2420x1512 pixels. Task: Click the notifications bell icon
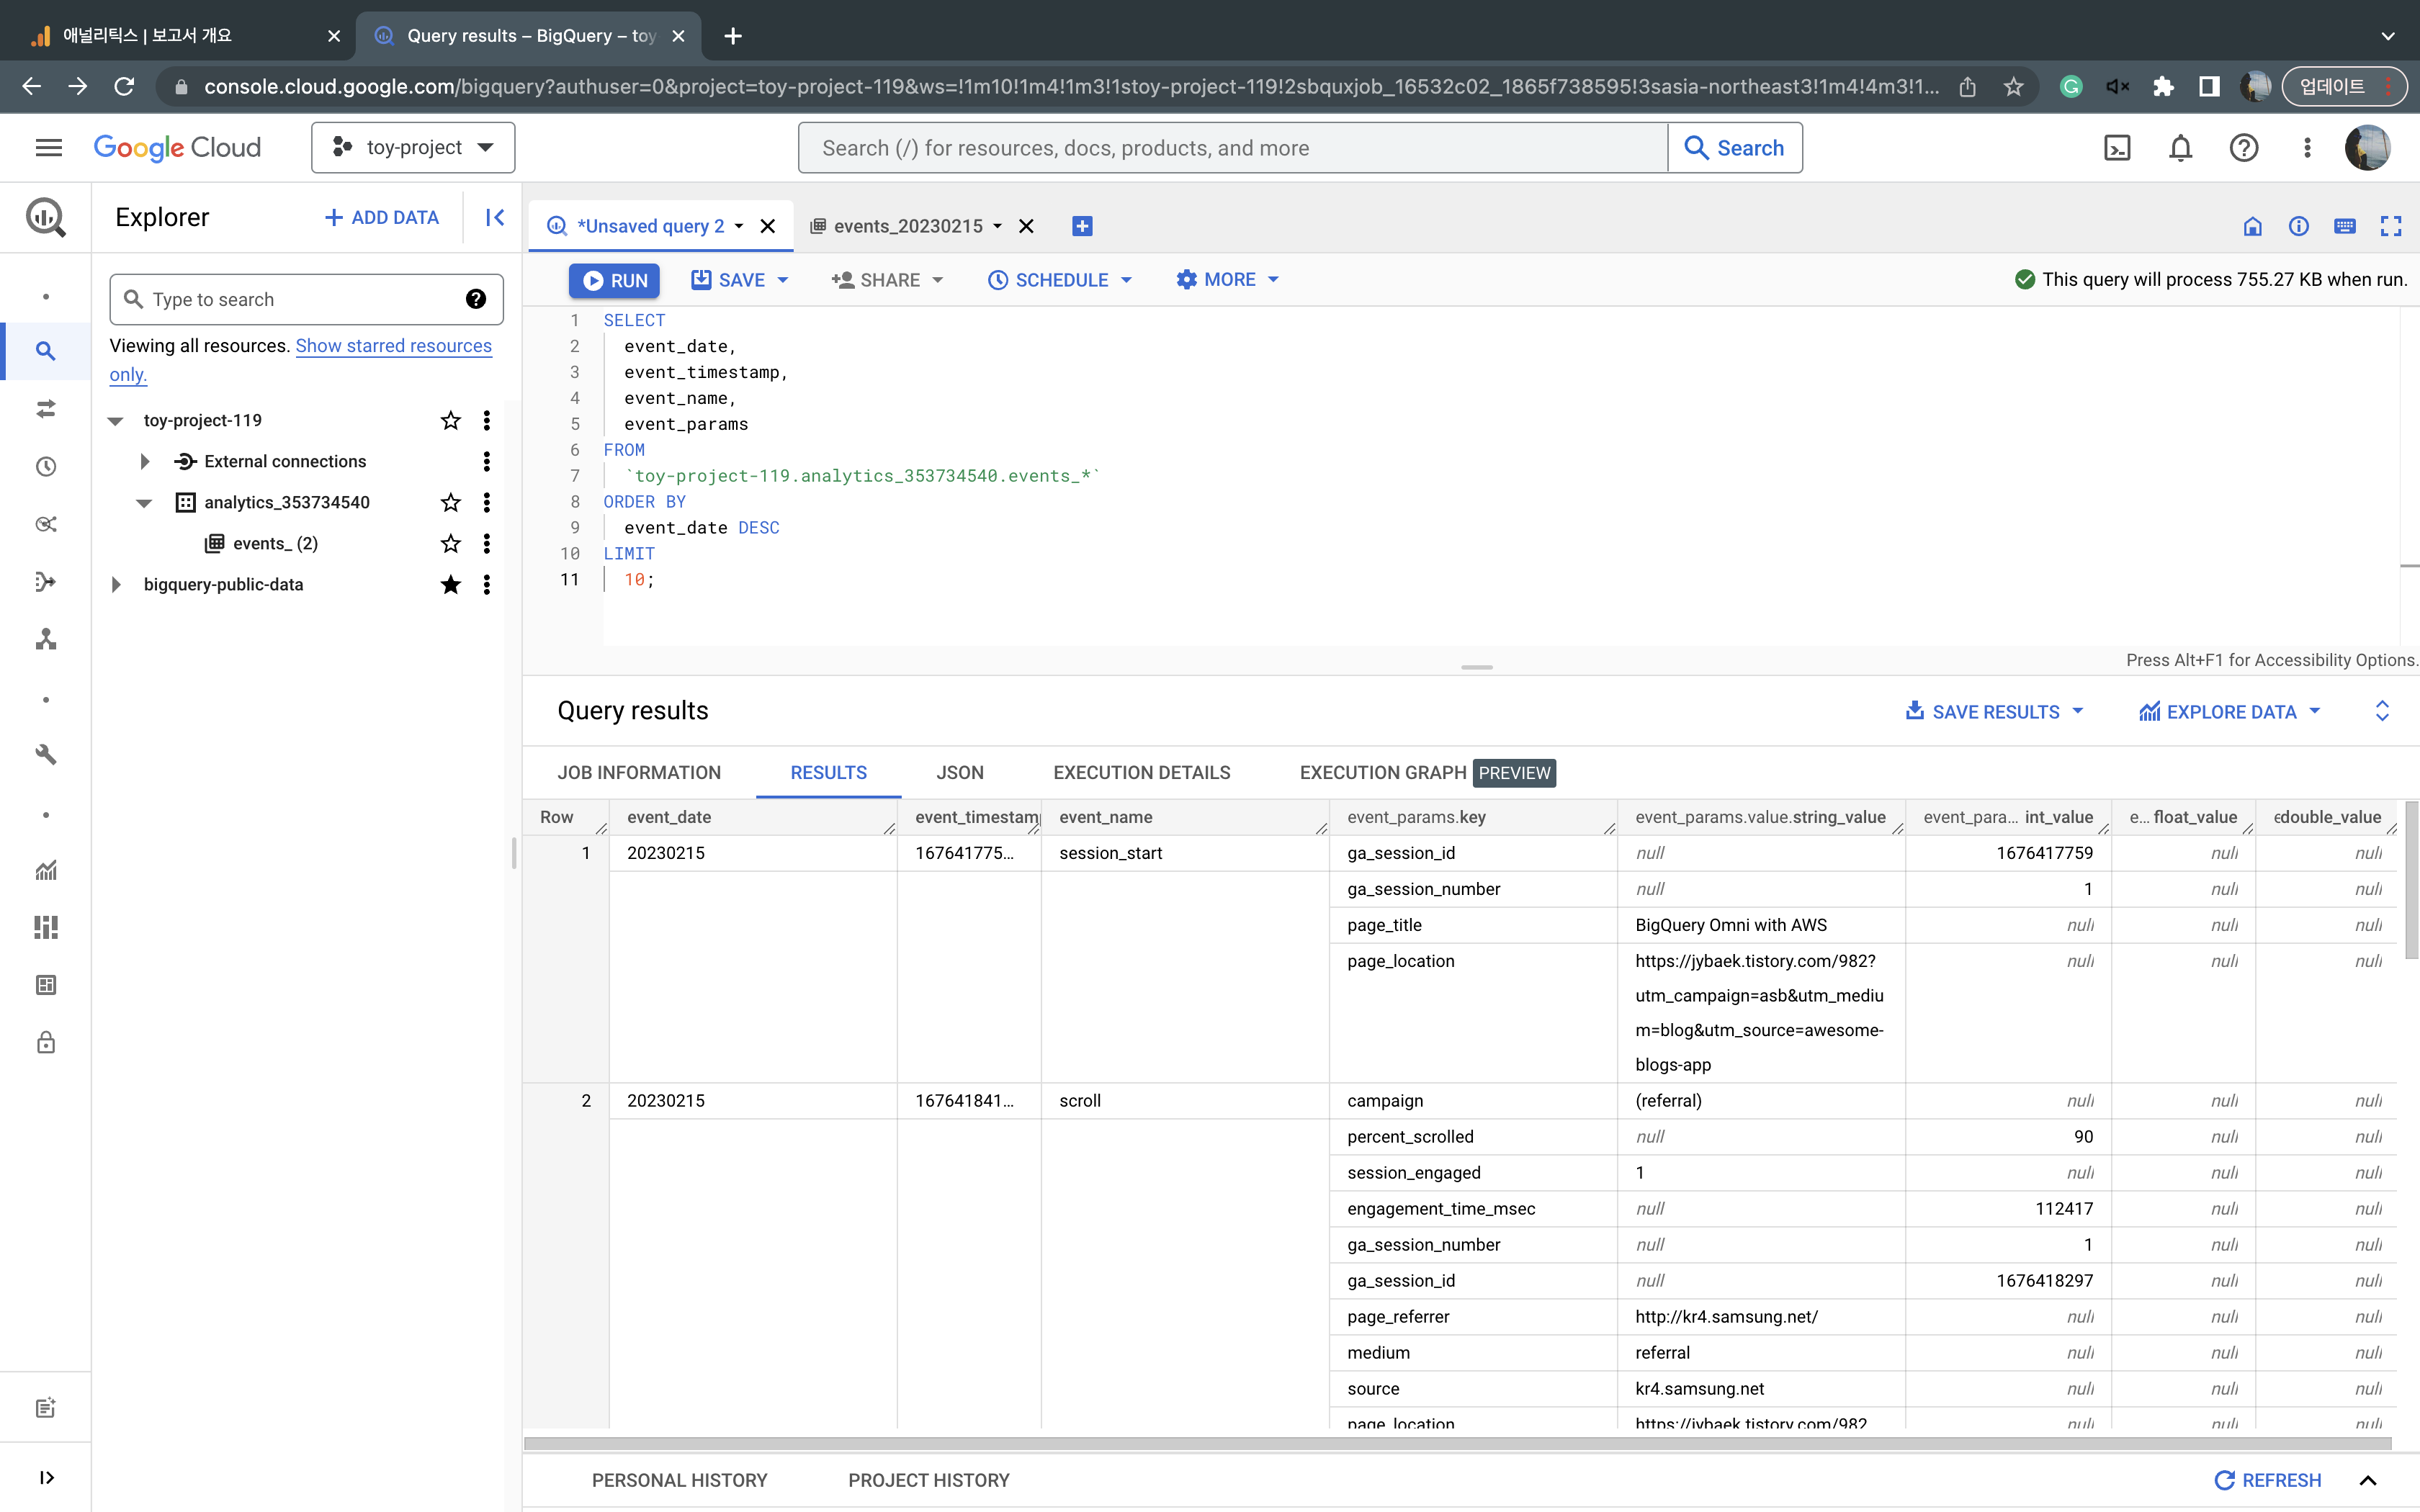pos(2180,148)
